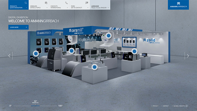Open Form Get in Contact menu

(80, 5)
